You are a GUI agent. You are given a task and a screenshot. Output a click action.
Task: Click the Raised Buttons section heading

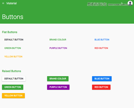[12, 71]
